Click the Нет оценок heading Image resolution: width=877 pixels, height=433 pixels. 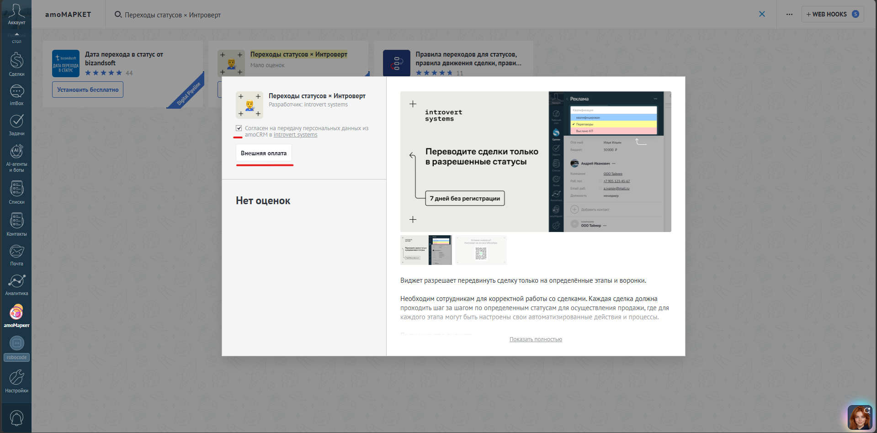(x=263, y=201)
